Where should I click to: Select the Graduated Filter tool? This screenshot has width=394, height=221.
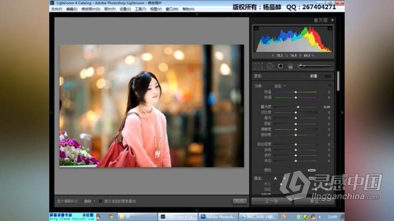click(290, 66)
